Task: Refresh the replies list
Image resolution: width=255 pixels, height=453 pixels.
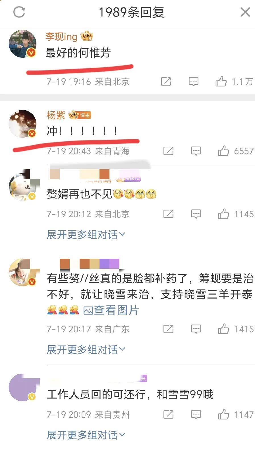Action: click(19, 12)
